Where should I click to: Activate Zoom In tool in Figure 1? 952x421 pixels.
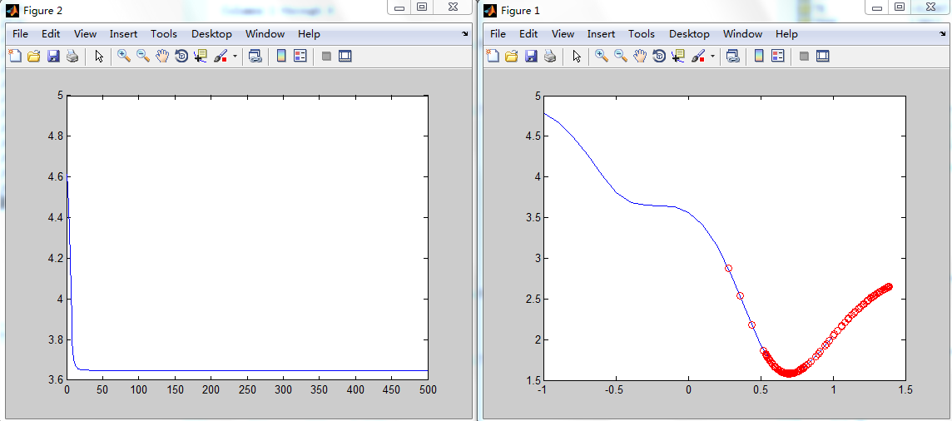(602, 57)
